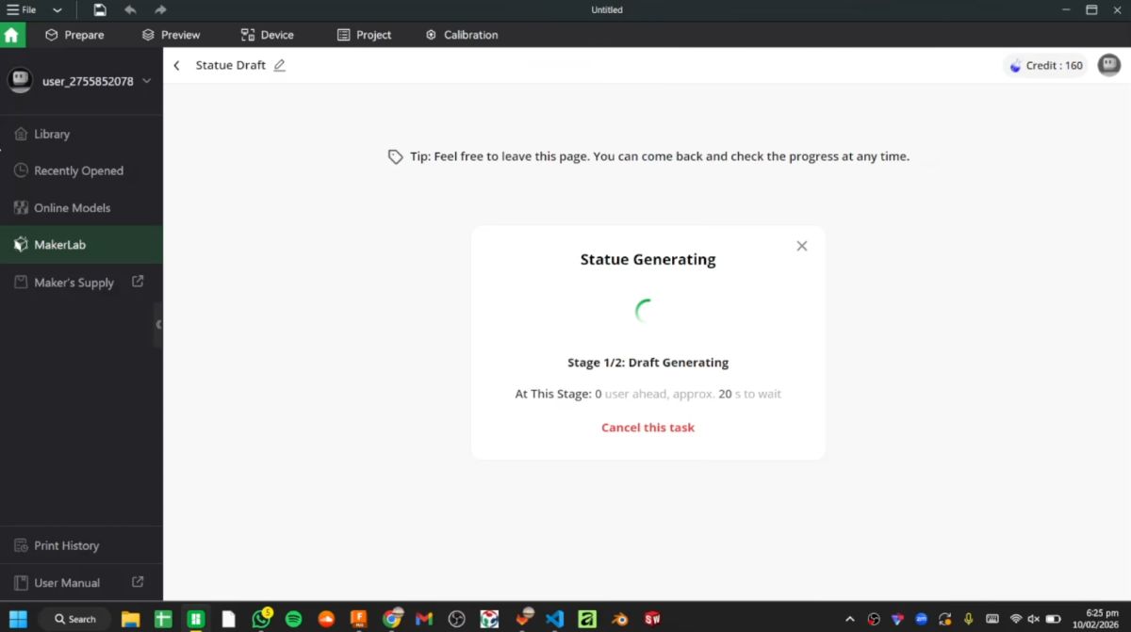The height and width of the screenshot is (632, 1131).
Task: Click the microphone icon in the system tray
Action: click(x=968, y=619)
